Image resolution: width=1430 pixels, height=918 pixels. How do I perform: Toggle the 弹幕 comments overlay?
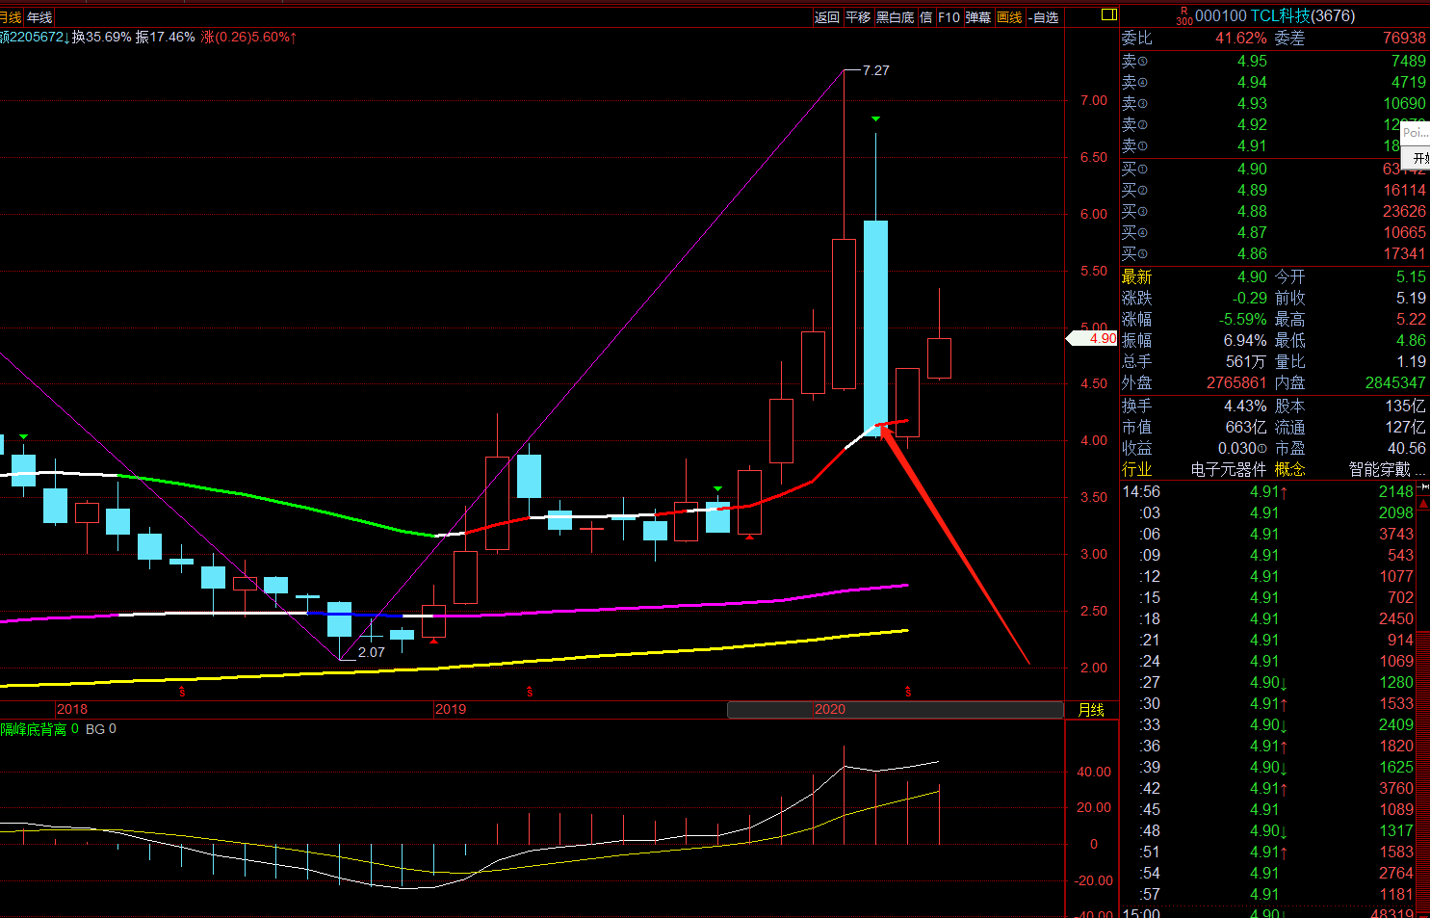pos(978,17)
